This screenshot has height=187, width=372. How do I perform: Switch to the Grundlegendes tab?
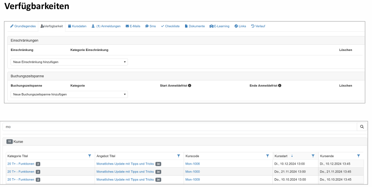tap(23, 26)
